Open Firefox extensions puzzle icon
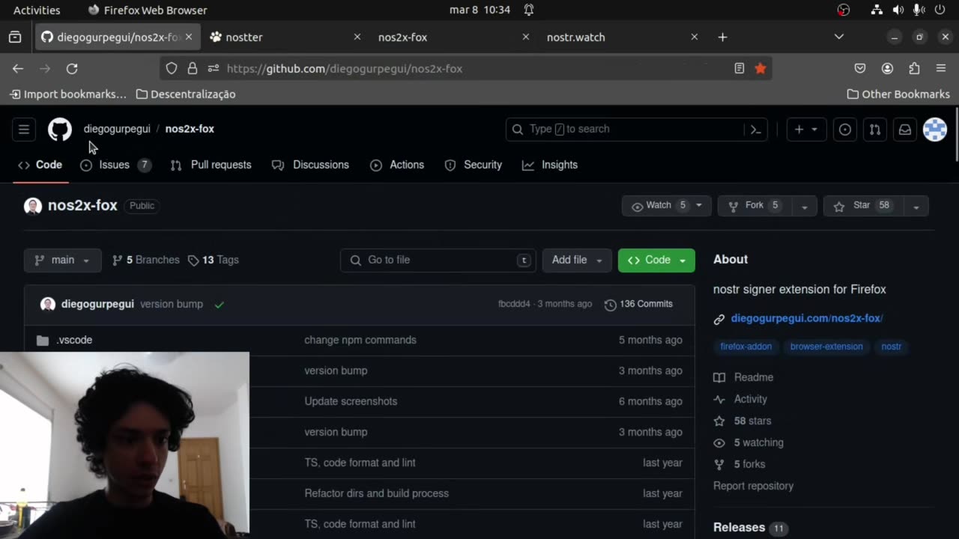This screenshot has width=959, height=539. 914,68
